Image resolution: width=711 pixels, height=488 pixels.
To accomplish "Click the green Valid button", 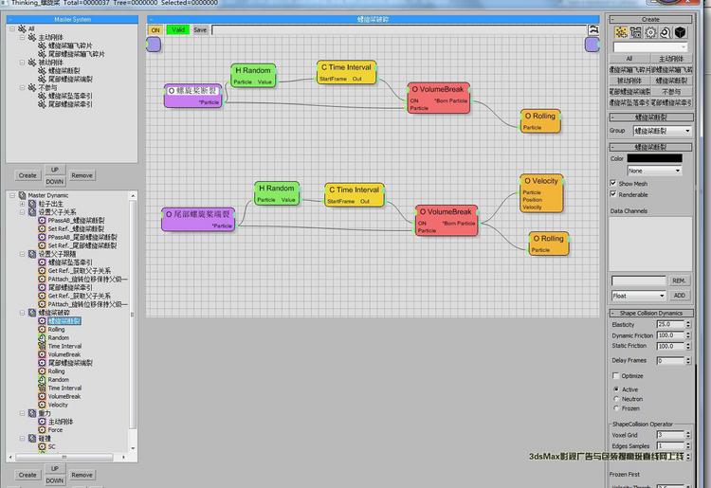I will [177, 30].
